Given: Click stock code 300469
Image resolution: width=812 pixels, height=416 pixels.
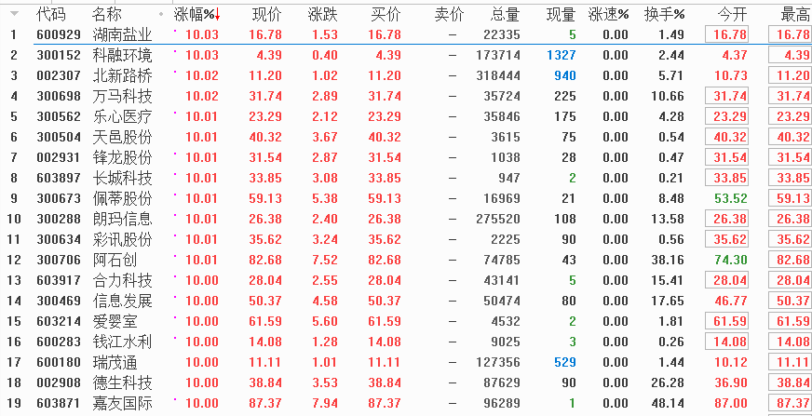Looking at the screenshot, I should [59, 301].
